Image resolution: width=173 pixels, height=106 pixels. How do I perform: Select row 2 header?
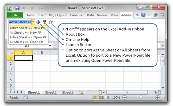[11, 63]
